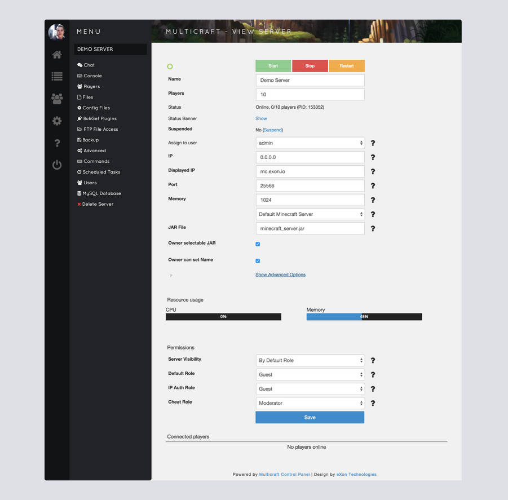Open the home icon in sidebar

[x=57, y=55]
